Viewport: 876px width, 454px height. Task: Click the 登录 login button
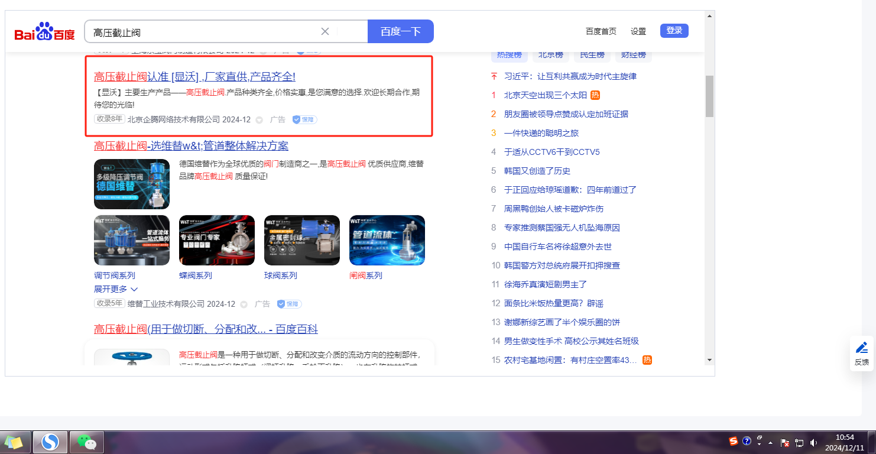coord(674,31)
